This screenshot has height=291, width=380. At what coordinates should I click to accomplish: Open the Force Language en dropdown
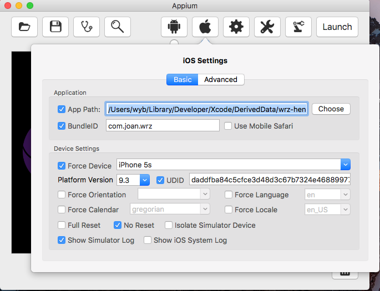[x=346, y=195]
